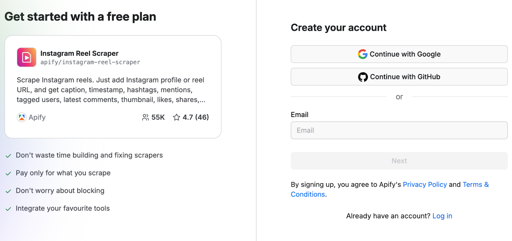
Task: Click the checkmark beside 'Don't worry about blocking'
Action: (8, 191)
